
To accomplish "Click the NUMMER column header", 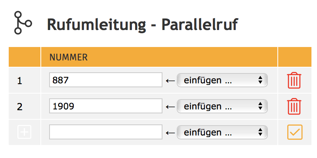I will point(68,57).
